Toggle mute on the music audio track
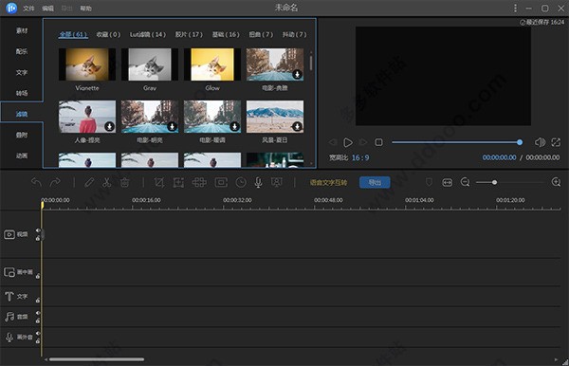The height and width of the screenshot is (366, 569). 38,313
